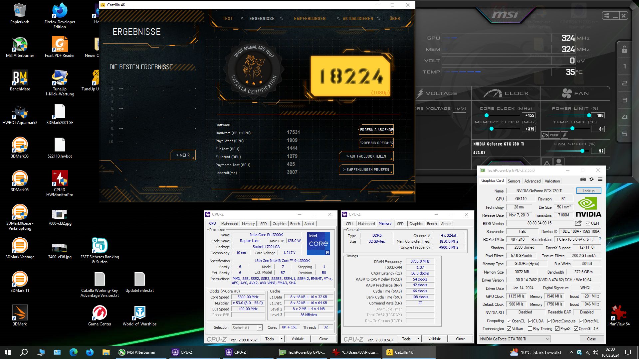Open the Mainboard tab in CPU-Z CPU window
Viewport: 639px width, 359px height.
click(230, 224)
